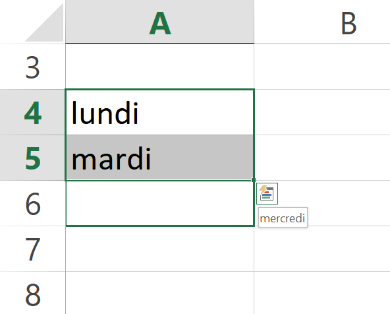Select row 6 header
Screen dimensions: 390x314
(32, 203)
